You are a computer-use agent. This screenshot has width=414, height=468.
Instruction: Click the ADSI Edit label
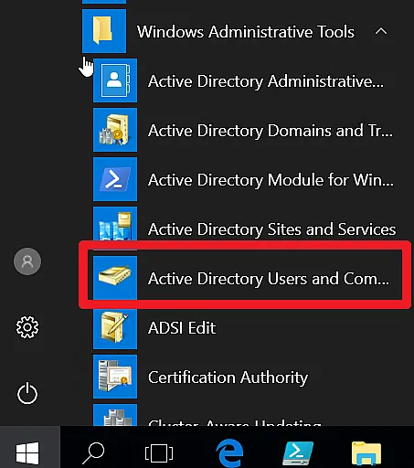coord(182,328)
